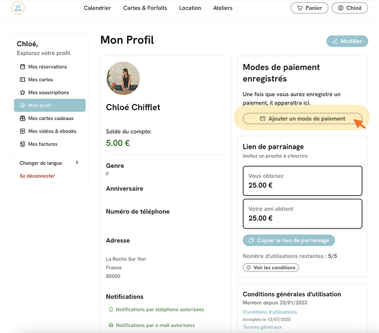This screenshot has width=379, height=333.
Task: Open the Panier cart button
Action: click(x=309, y=8)
